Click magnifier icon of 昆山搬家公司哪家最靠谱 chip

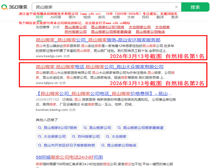point(119,128)
